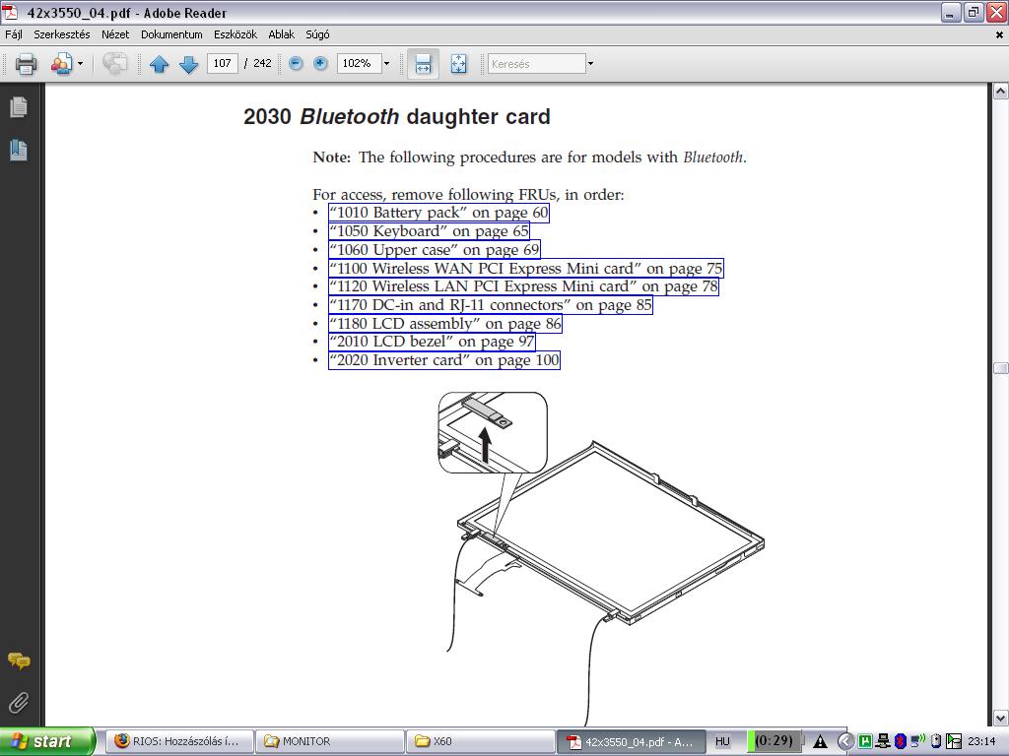Click the 2030 Bluetooth daughter card heading

(397, 116)
